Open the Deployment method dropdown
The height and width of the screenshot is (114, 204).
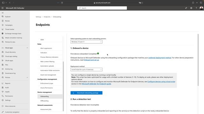86,70
